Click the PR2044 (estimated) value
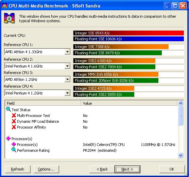Viewport: 189px width, 177px height. [x=100, y=150]
